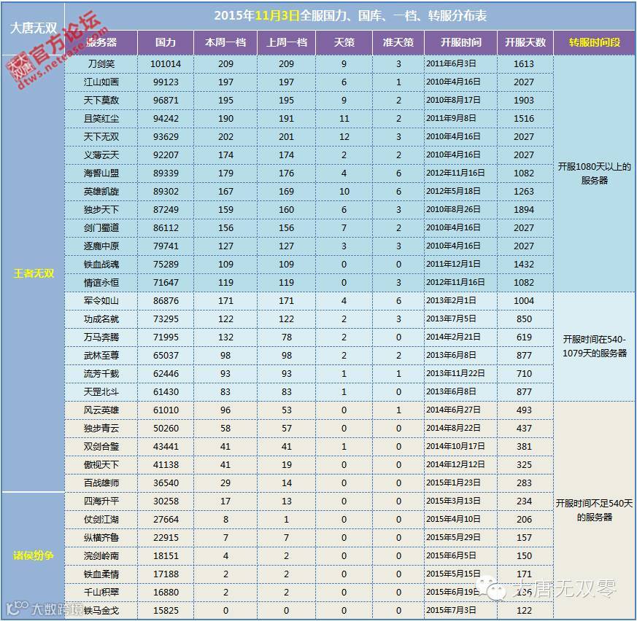The width and height of the screenshot is (637, 621).
Task: Click the 诸侯纷争 group label
Action: pyautogui.click(x=34, y=555)
